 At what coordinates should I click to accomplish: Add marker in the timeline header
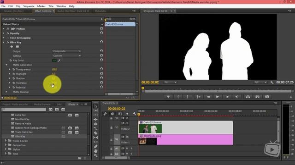coord(127,114)
